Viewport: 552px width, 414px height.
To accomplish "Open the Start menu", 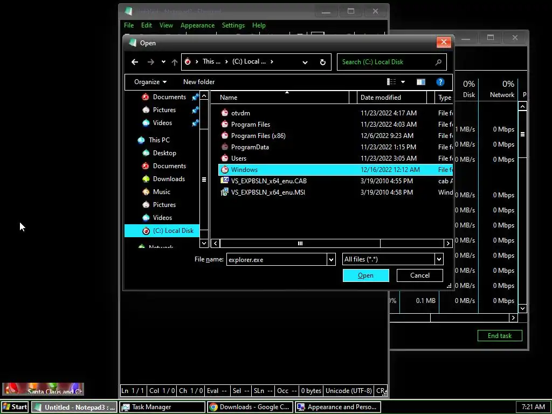I will point(15,407).
